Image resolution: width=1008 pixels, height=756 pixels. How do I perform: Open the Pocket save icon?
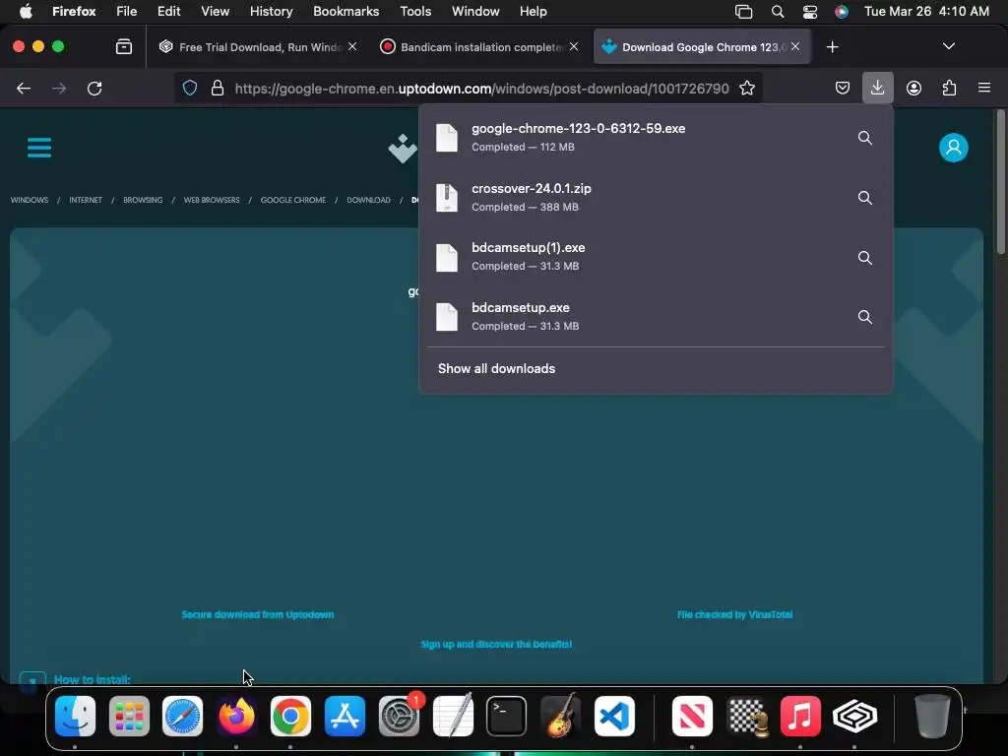[843, 88]
